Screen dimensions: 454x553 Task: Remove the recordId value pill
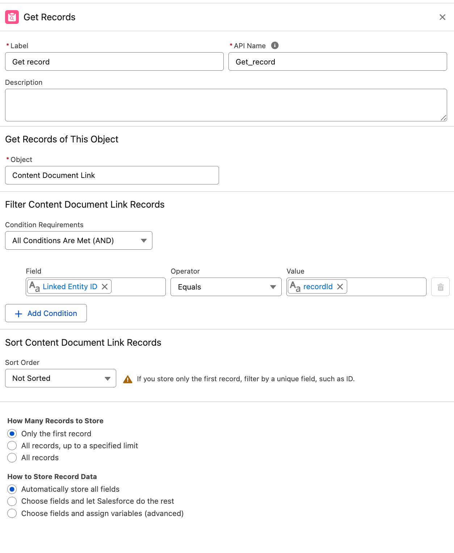click(340, 287)
